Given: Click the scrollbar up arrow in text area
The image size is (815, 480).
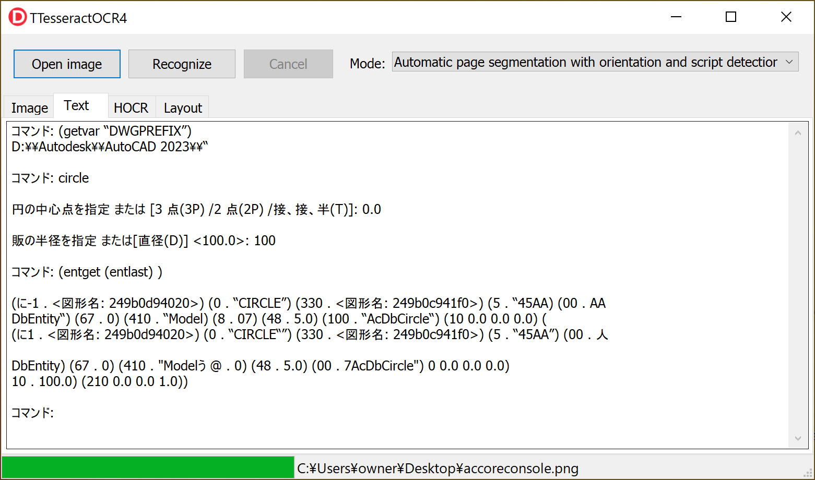Looking at the screenshot, I should [x=798, y=133].
